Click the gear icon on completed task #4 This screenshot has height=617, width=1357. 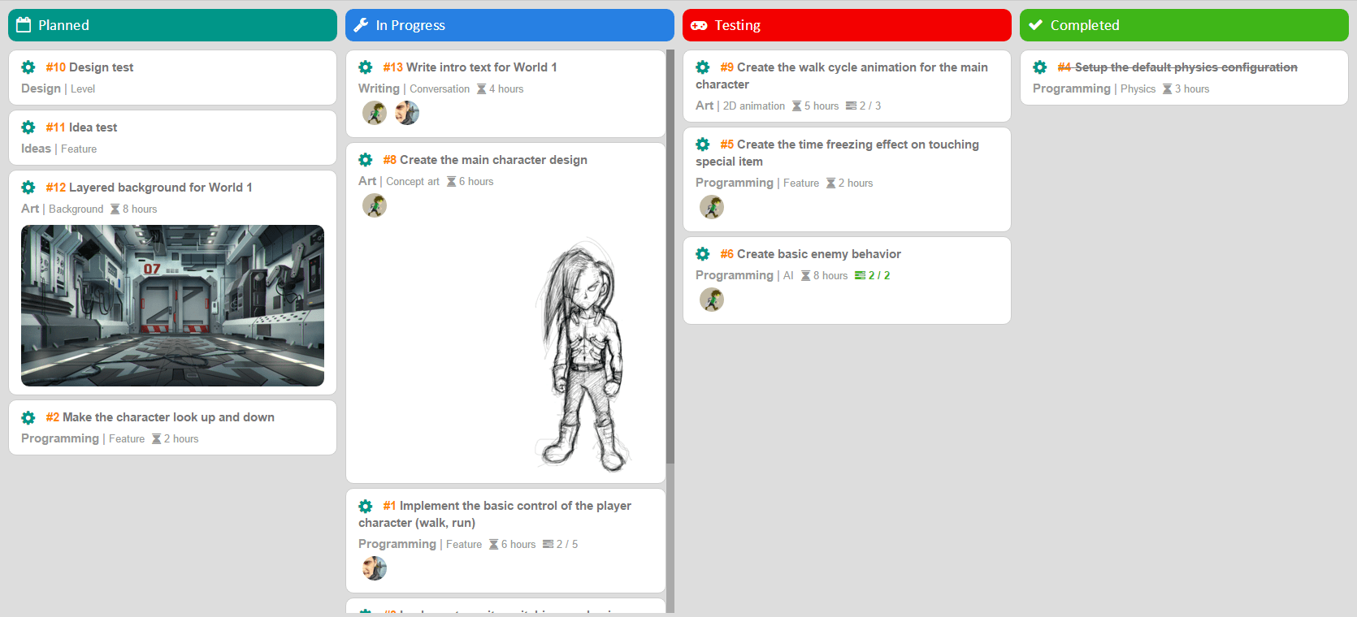point(1040,67)
